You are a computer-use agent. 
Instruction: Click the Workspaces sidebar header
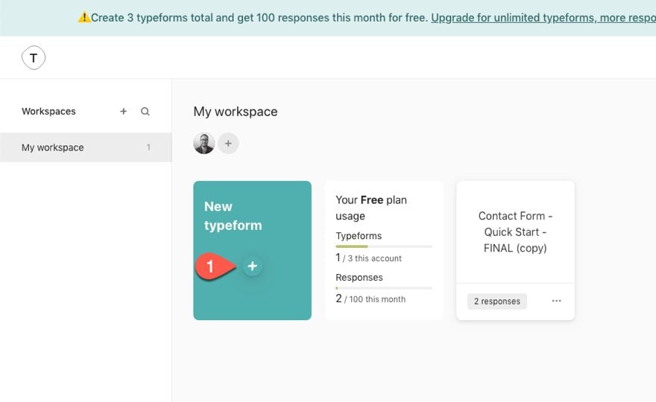[48, 112]
